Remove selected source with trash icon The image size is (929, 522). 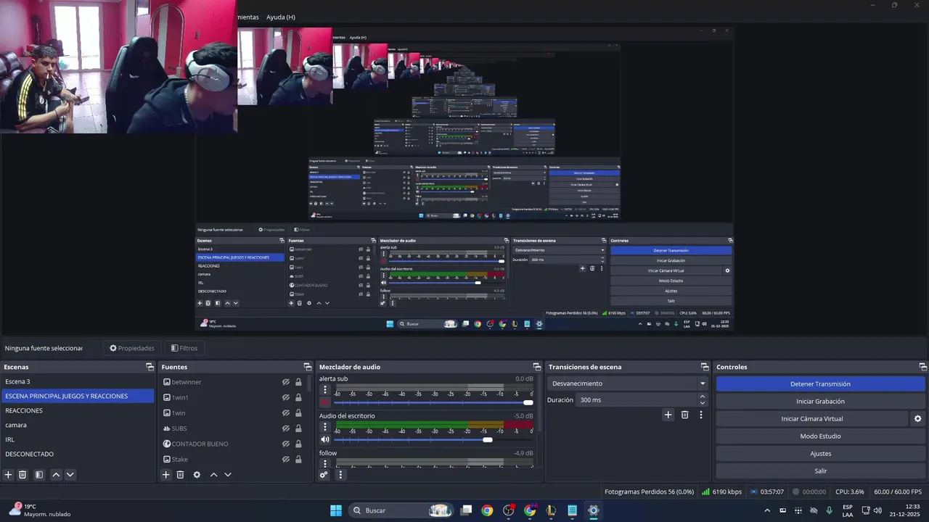(180, 475)
